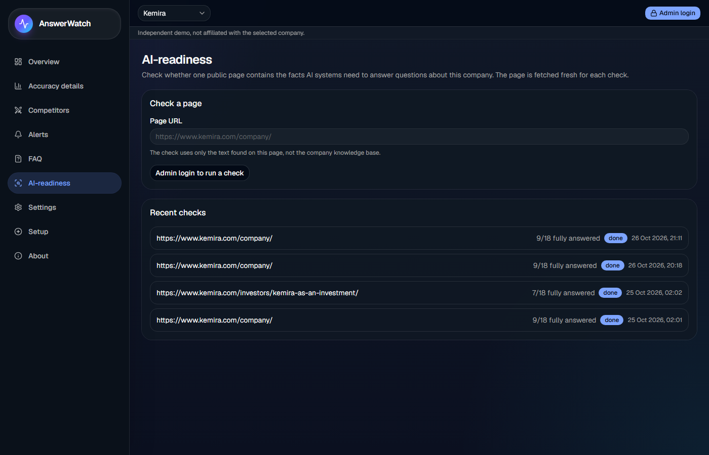
Task: Select the AI-readiness menu item
Action: [64, 183]
